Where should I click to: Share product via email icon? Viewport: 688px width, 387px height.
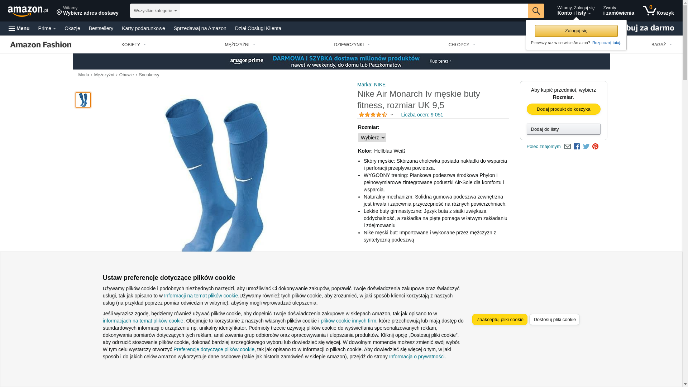pos(567,147)
